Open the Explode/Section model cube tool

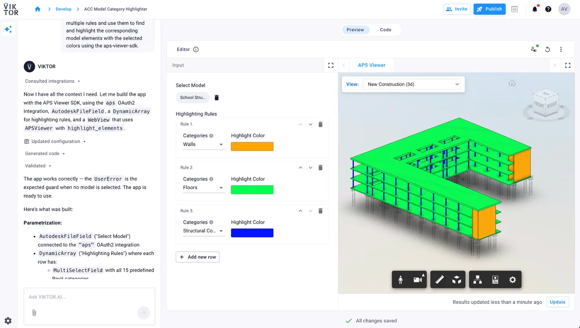click(456, 280)
